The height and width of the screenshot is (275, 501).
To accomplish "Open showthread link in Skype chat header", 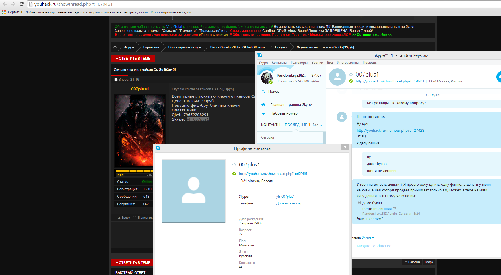I will (390, 81).
